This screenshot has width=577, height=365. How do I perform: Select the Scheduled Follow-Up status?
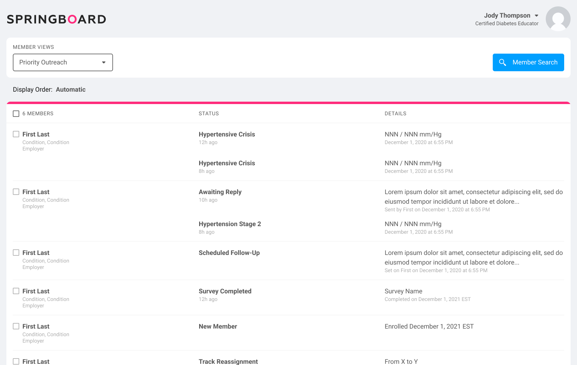(229, 253)
